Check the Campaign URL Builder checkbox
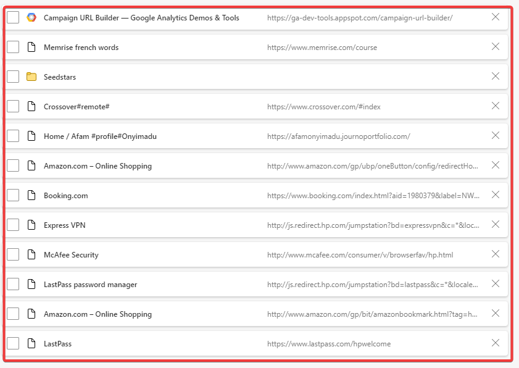This screenshot has width=519, height=368. (x=13, y=17)
